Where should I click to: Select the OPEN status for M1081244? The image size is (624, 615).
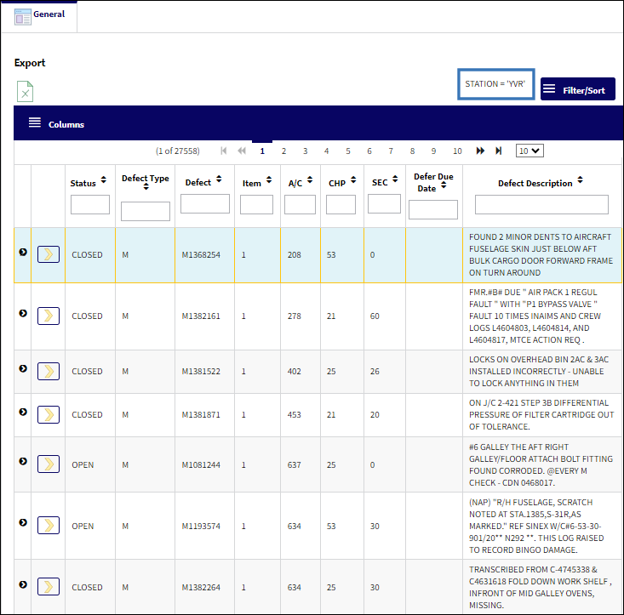[83, 464]
